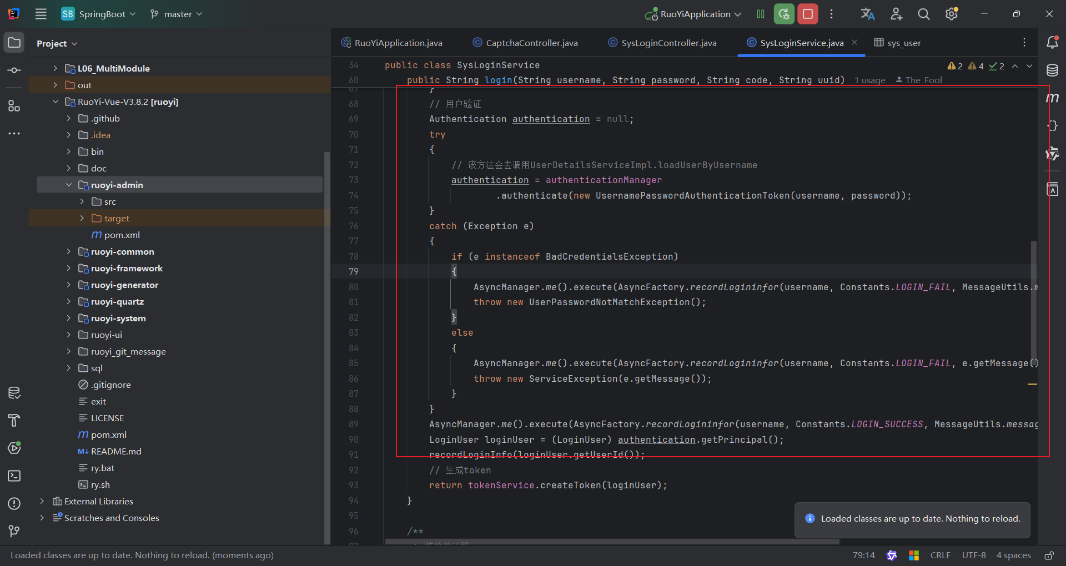Open the master branch dropdown
Viewport: 1066px width, 566px height.
176,14
